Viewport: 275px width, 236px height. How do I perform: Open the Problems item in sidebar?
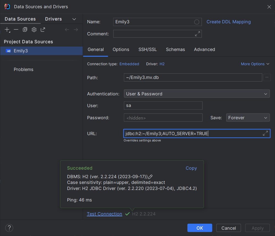coord(24,69)
